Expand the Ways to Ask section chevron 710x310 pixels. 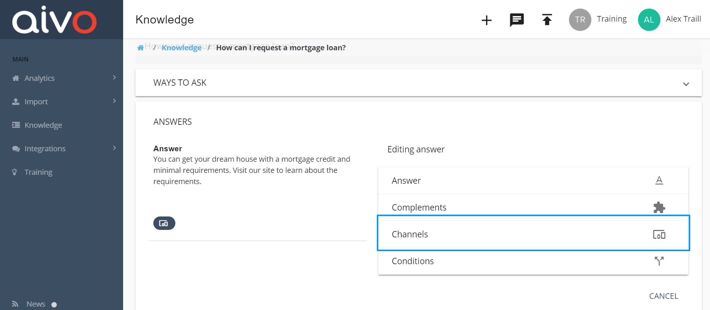pyautogui.click(x=686, y=84)
